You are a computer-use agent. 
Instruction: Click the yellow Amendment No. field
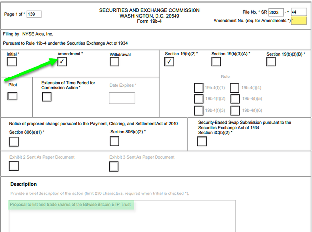pos(298,21)
